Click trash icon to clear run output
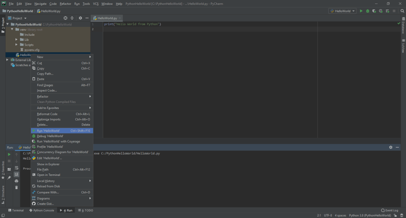This screenshot has width=406, height=218. pyautogui.click(x=16, y=187)
